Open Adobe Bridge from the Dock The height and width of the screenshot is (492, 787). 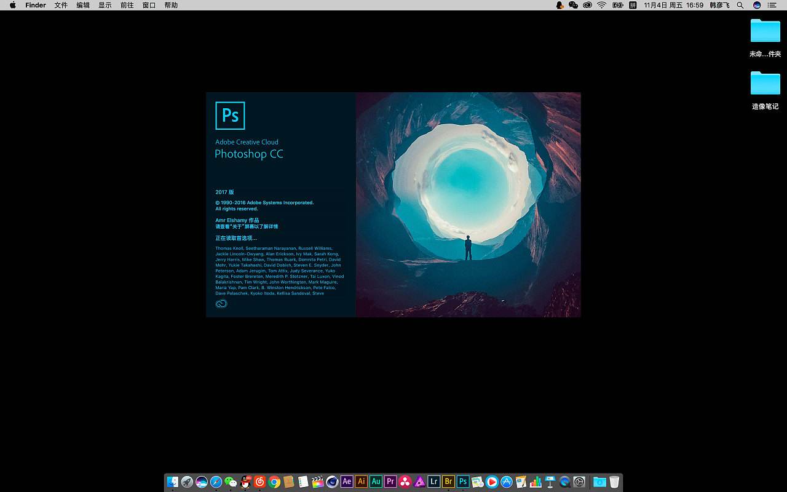[x=448, y=482]
